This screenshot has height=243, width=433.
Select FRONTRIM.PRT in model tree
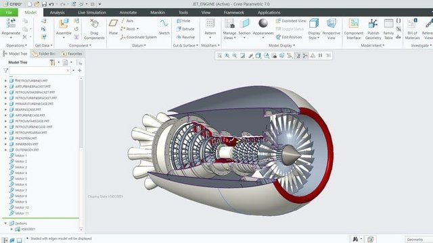point(26,138)
